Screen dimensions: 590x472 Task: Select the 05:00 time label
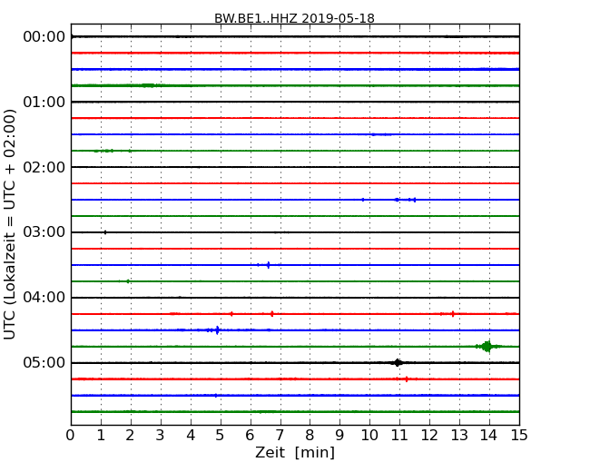(44, 363)
